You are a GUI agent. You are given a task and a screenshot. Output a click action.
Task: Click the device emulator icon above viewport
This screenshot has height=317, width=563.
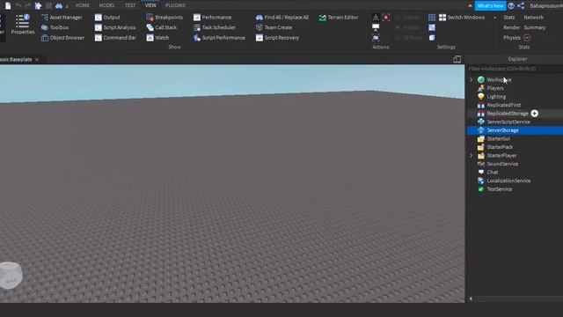tap(457, 59)
